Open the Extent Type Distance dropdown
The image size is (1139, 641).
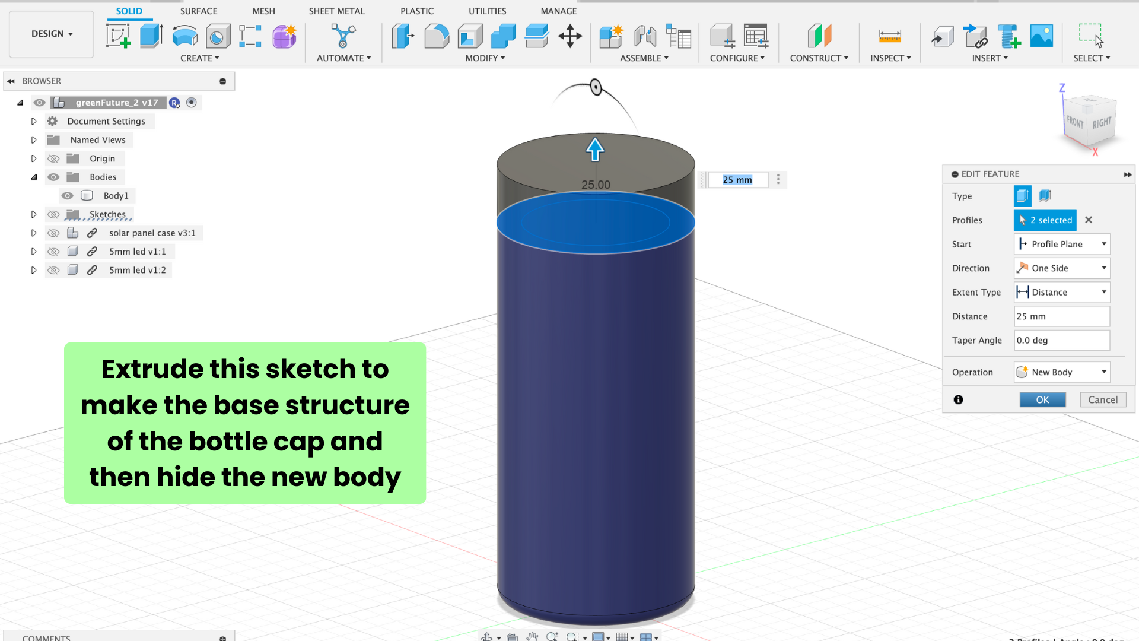click(x=1062, y=292)
